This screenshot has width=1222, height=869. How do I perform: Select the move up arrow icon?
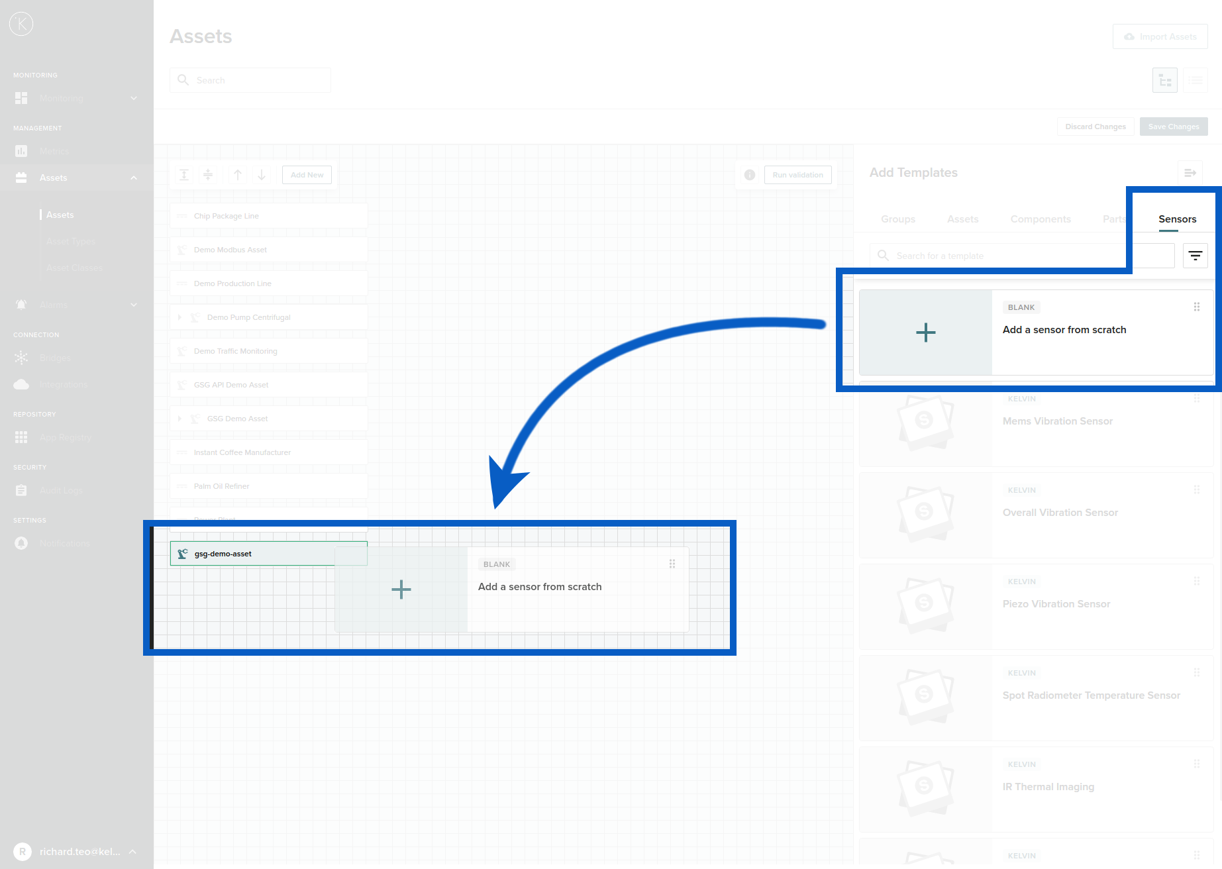[237, 174]
